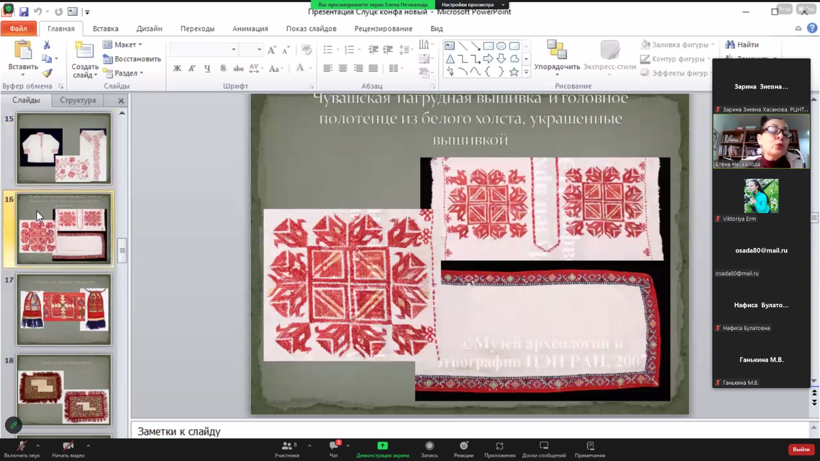
Task: Switch to the Animation (Анимация) tab
Action: click(250, 29)
